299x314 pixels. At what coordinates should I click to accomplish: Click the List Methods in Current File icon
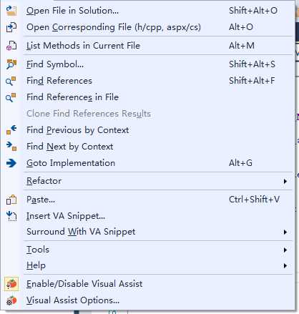pyautogui.click(x=11, y=46)
